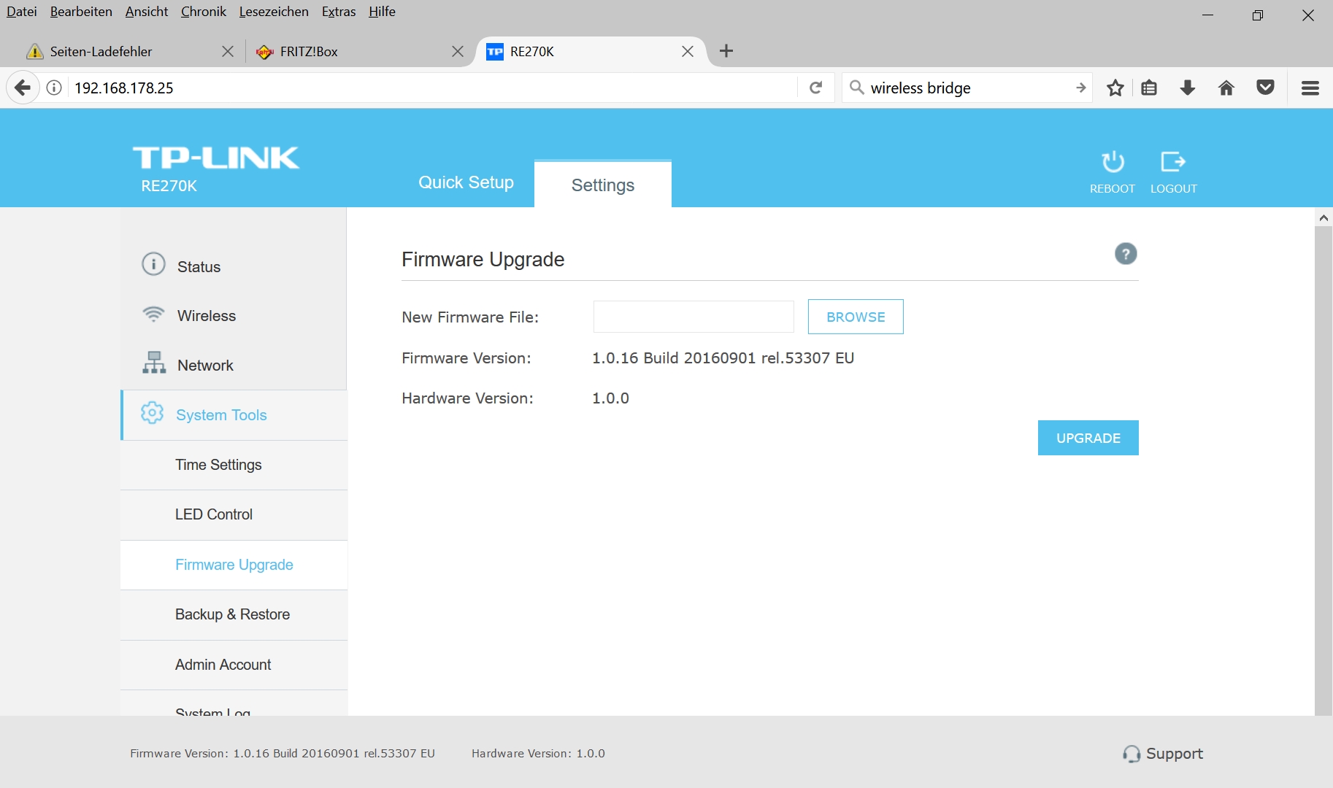Click the LOGOUT label text

click(1174, 188)
